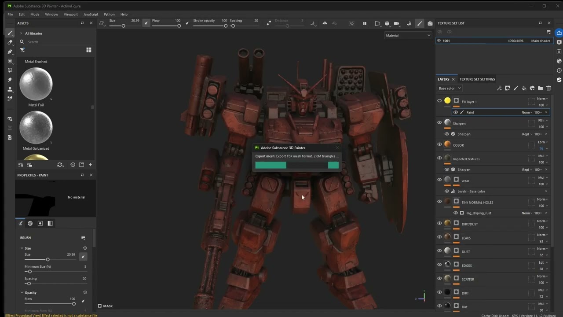
Task: Add a mask using the mask icon in Layers
Action: point(507,88)
